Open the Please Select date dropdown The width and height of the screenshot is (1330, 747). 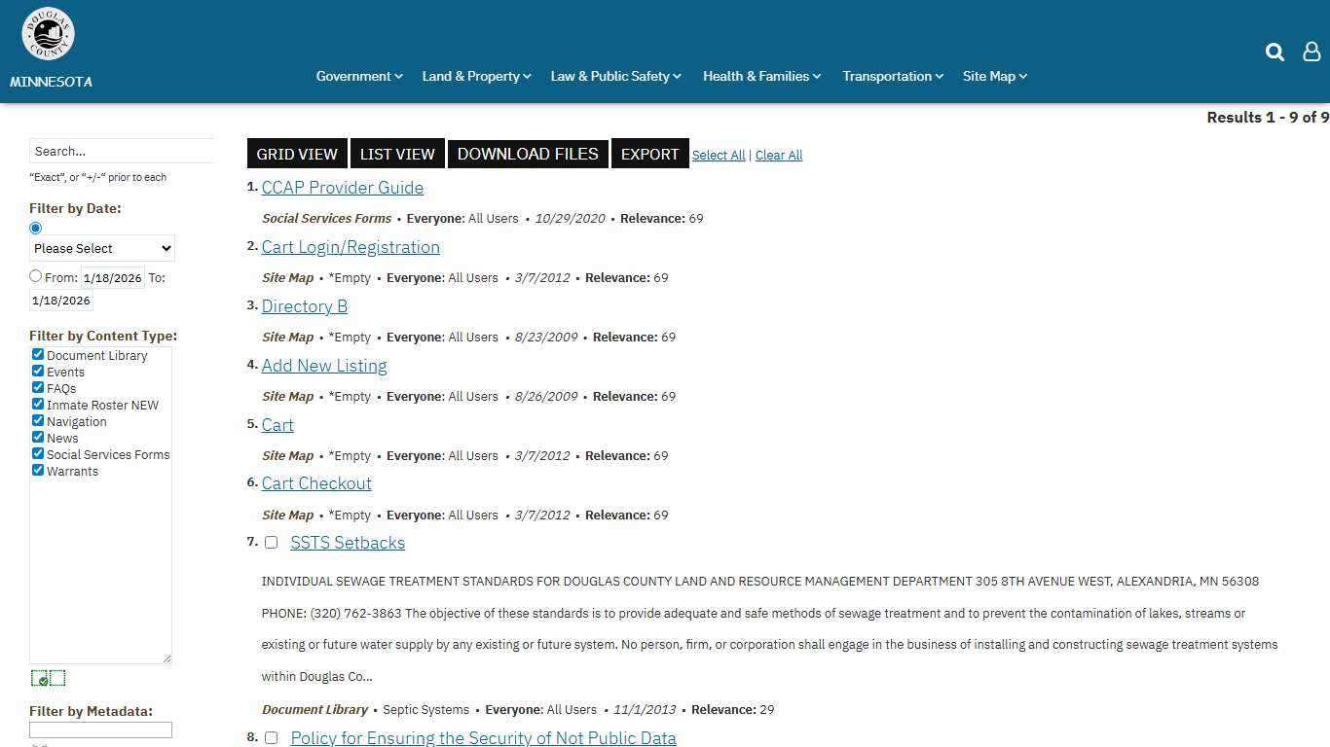(102, 248)
